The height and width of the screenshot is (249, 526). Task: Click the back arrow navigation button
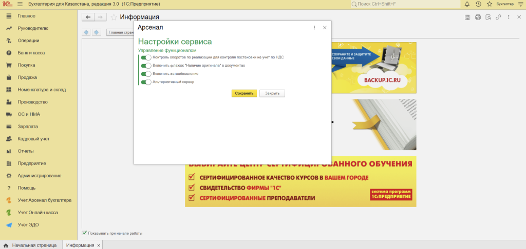pyautogui.click(x=88, y=17)
